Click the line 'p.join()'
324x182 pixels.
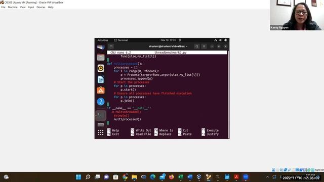point(127,101)
